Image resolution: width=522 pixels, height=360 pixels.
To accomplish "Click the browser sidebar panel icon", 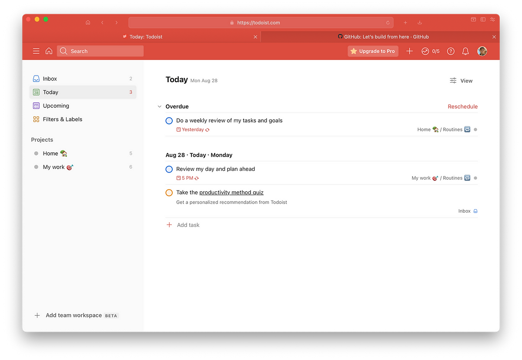I will pos(483,20).
